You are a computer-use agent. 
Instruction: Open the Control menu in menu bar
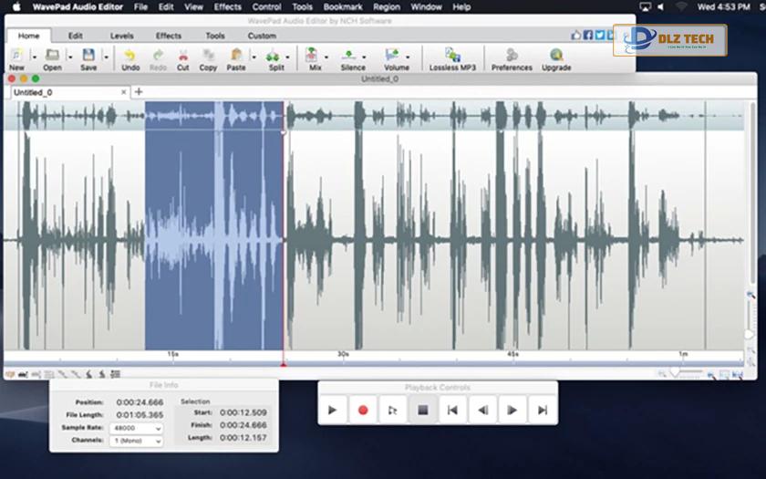point(266,7)
